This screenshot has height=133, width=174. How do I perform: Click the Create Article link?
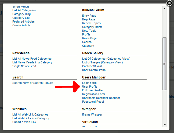coord(21,25)
